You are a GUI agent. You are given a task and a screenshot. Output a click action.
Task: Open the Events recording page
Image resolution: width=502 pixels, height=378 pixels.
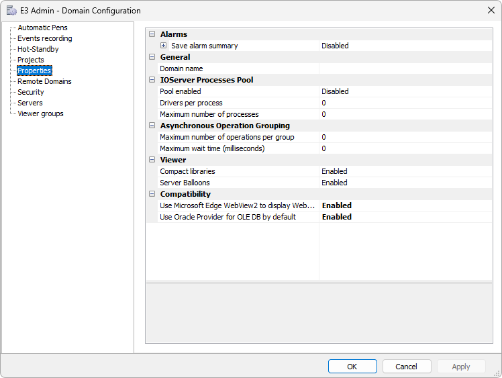(x=45, y=38)
